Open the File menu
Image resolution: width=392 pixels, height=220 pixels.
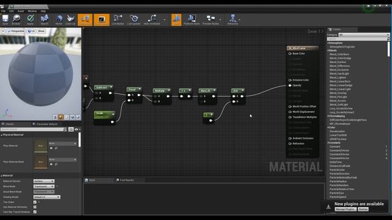pos(3,11)
